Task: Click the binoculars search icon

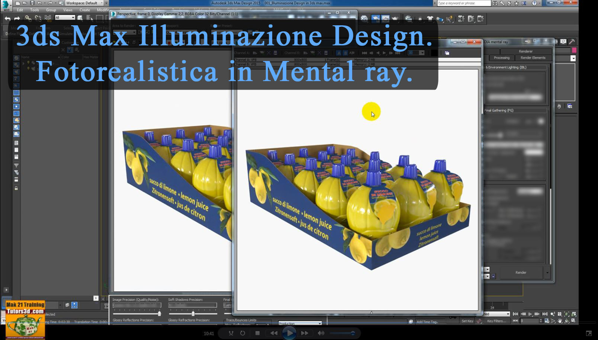Action: tap(495, 3)
